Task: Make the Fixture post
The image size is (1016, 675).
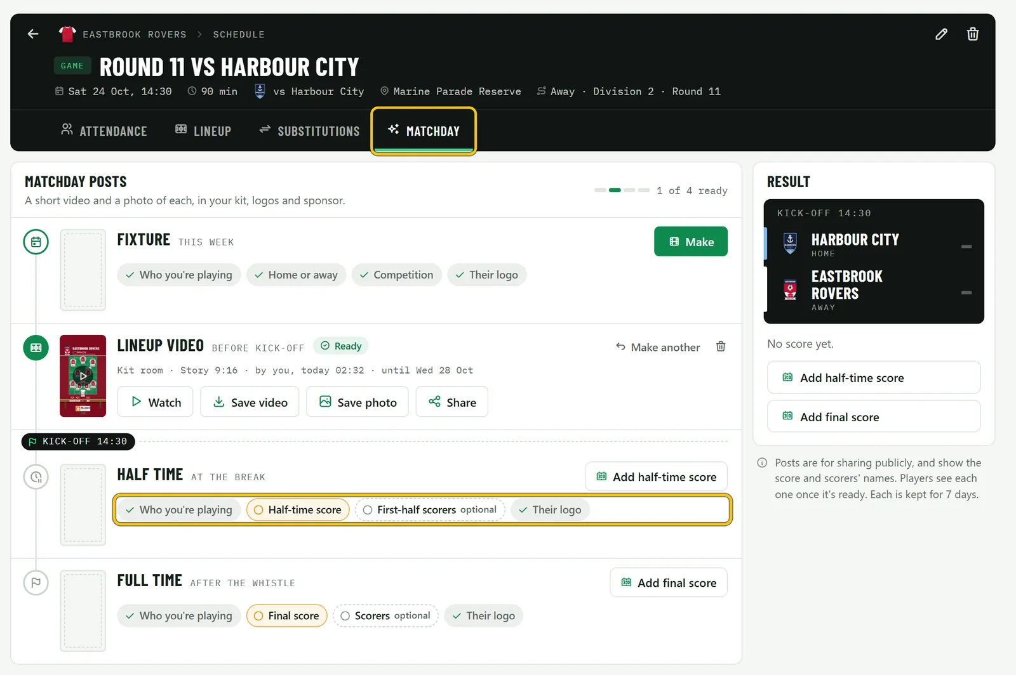Action: [691, 242]
